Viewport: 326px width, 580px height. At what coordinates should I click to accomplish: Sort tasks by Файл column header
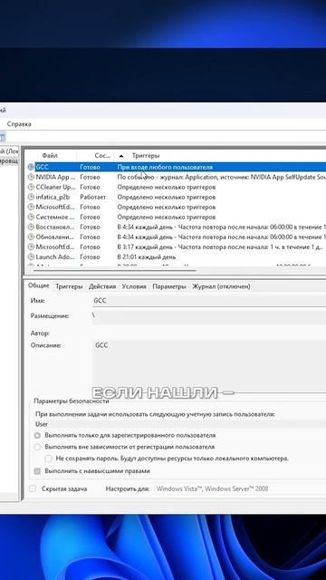(50, 156)
